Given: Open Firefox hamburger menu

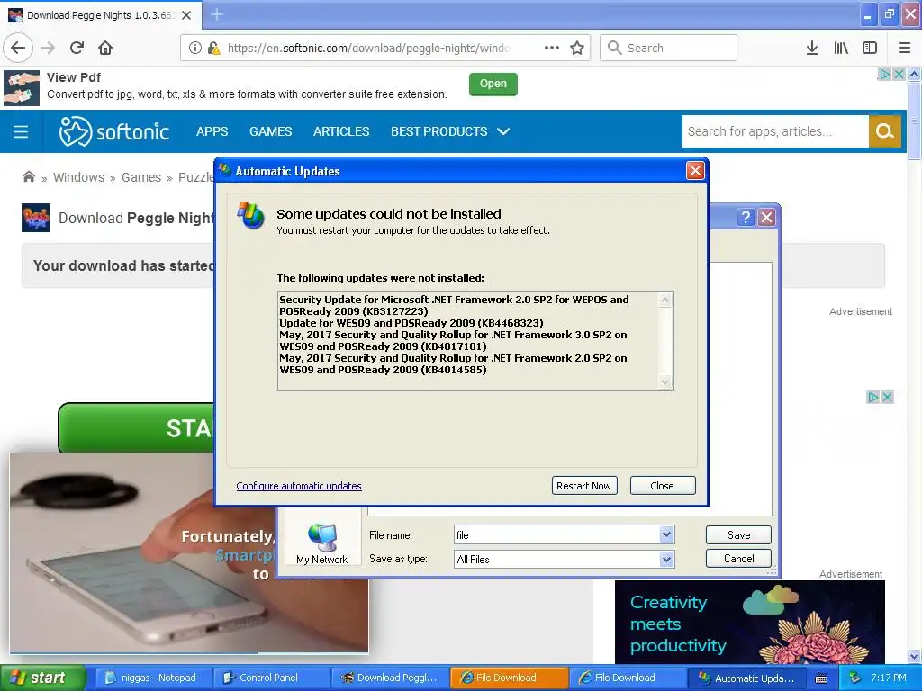Looking at the screenshot, I should [904, 49].
